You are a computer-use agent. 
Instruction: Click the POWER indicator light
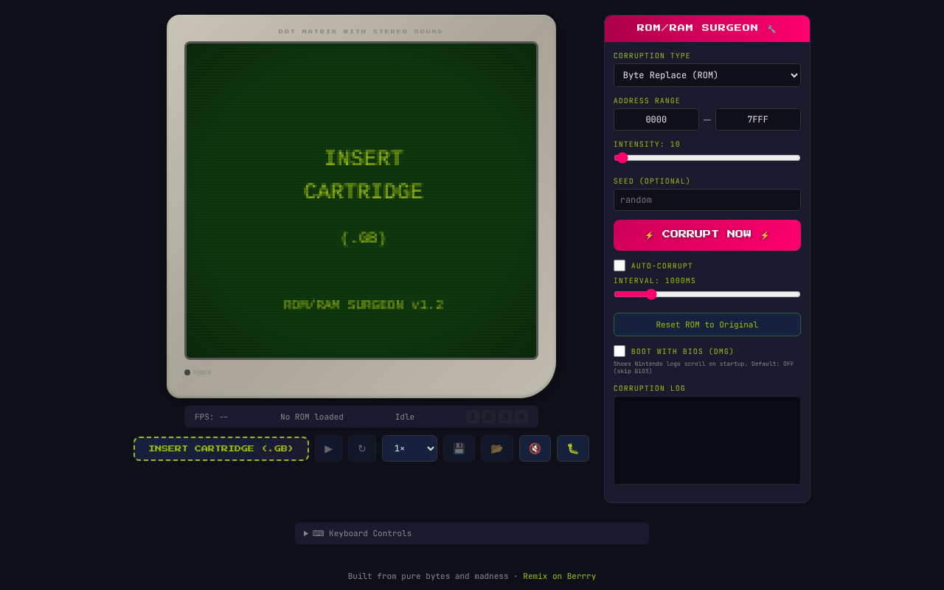(187, 372)
